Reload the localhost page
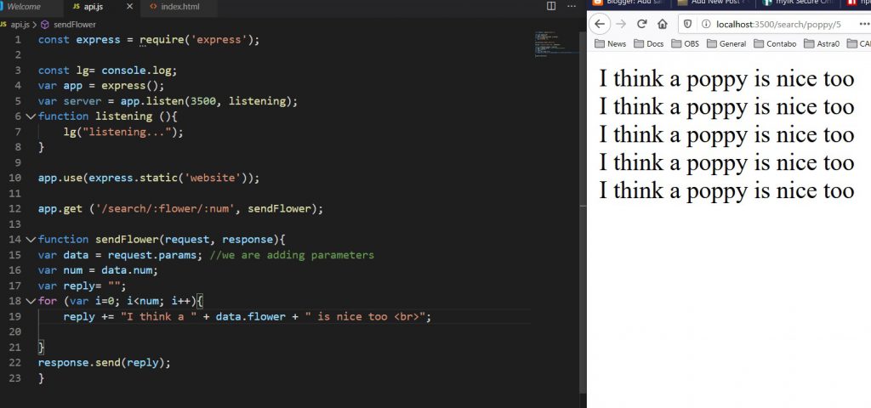The image size is (871, 408). click(642, 24)
